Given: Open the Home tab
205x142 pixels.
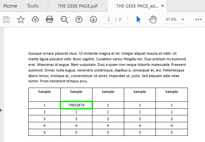Looking at the screenshot, I should [x=10, y=6].
